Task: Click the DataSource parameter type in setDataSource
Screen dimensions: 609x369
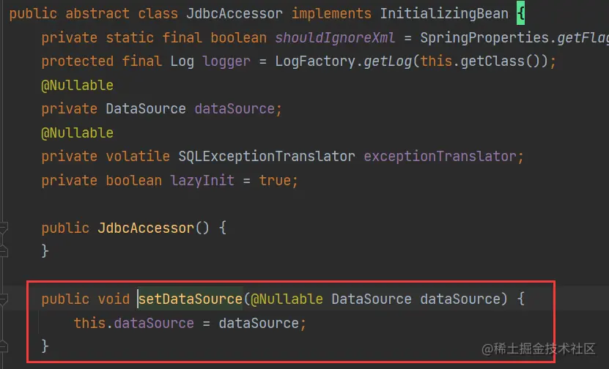Action: (372, 299)
